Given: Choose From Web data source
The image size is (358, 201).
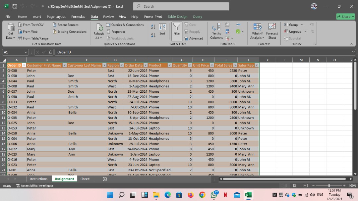Looking at the screenshot, I should pyautogui.click(x=28, y=31).
